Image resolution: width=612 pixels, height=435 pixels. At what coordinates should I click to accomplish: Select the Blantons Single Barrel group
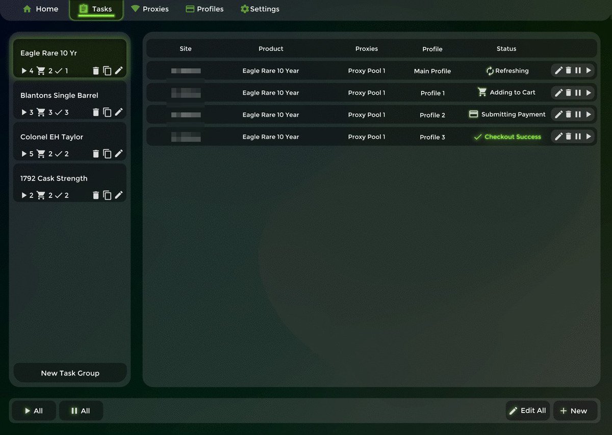point(70,100)
